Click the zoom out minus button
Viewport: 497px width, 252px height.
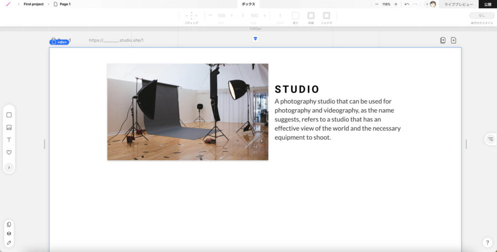[x=377, y=4]
